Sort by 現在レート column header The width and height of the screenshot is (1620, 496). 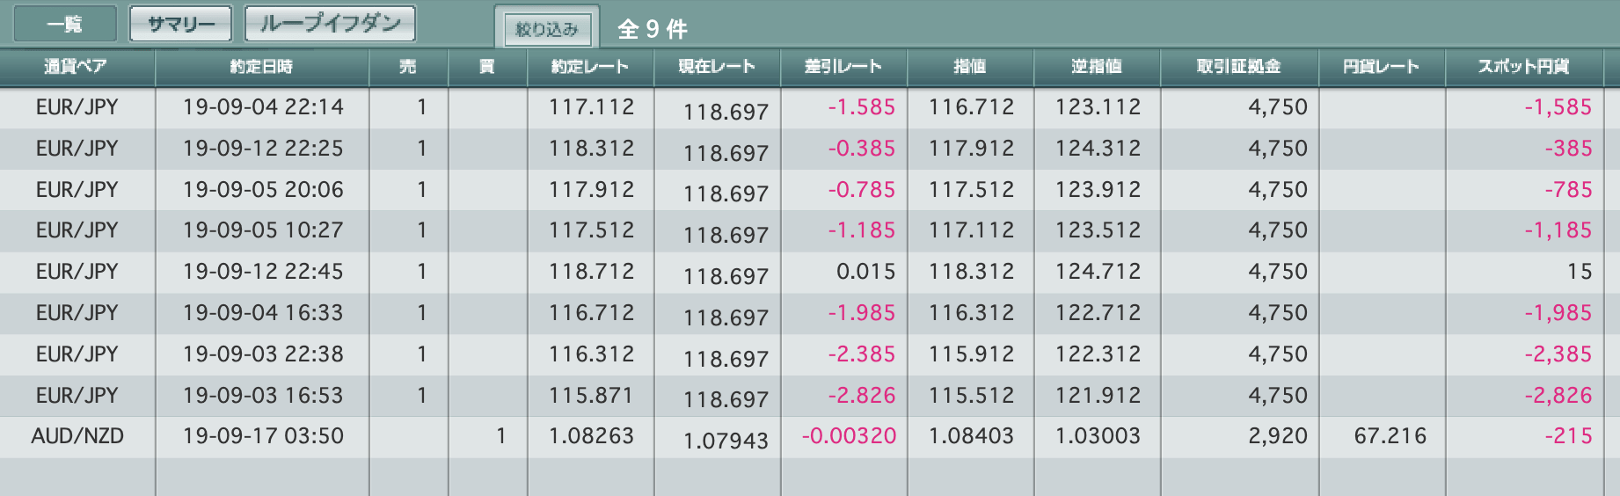pyautogui.click(x=717, y=67)
